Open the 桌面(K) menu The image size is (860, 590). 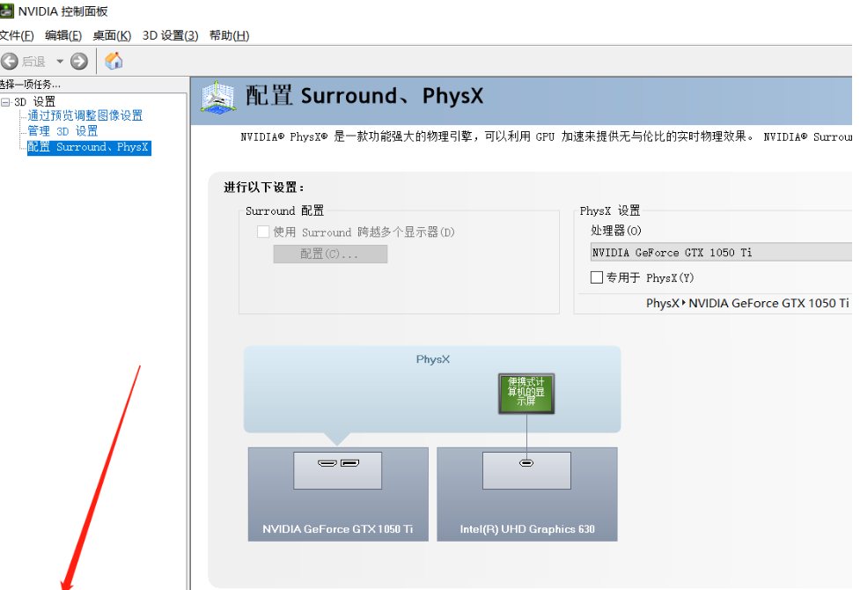[x=112, y=36]
